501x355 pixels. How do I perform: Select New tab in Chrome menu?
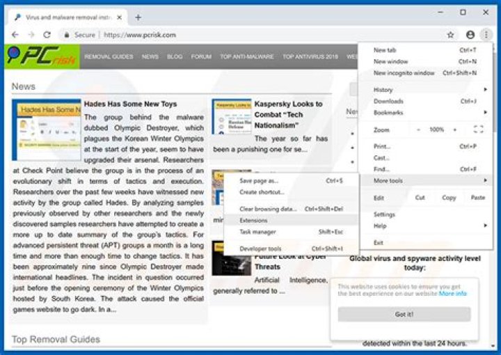click(x=425, y=50)
